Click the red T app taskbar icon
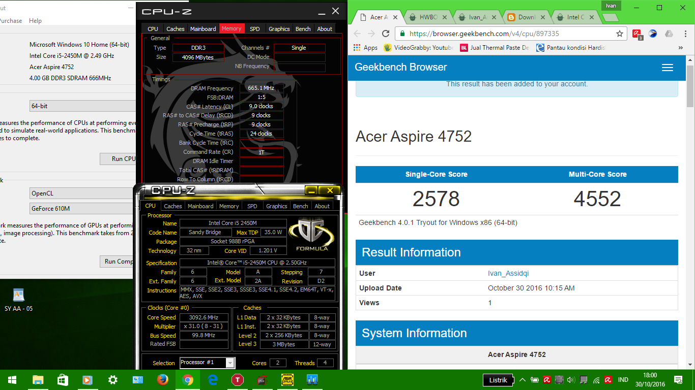This screenshot has height=390, width=695. click(237, 379)
